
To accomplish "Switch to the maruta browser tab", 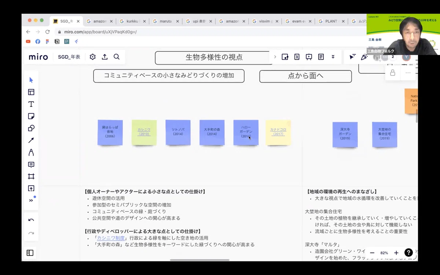I will tap(165, 21).
